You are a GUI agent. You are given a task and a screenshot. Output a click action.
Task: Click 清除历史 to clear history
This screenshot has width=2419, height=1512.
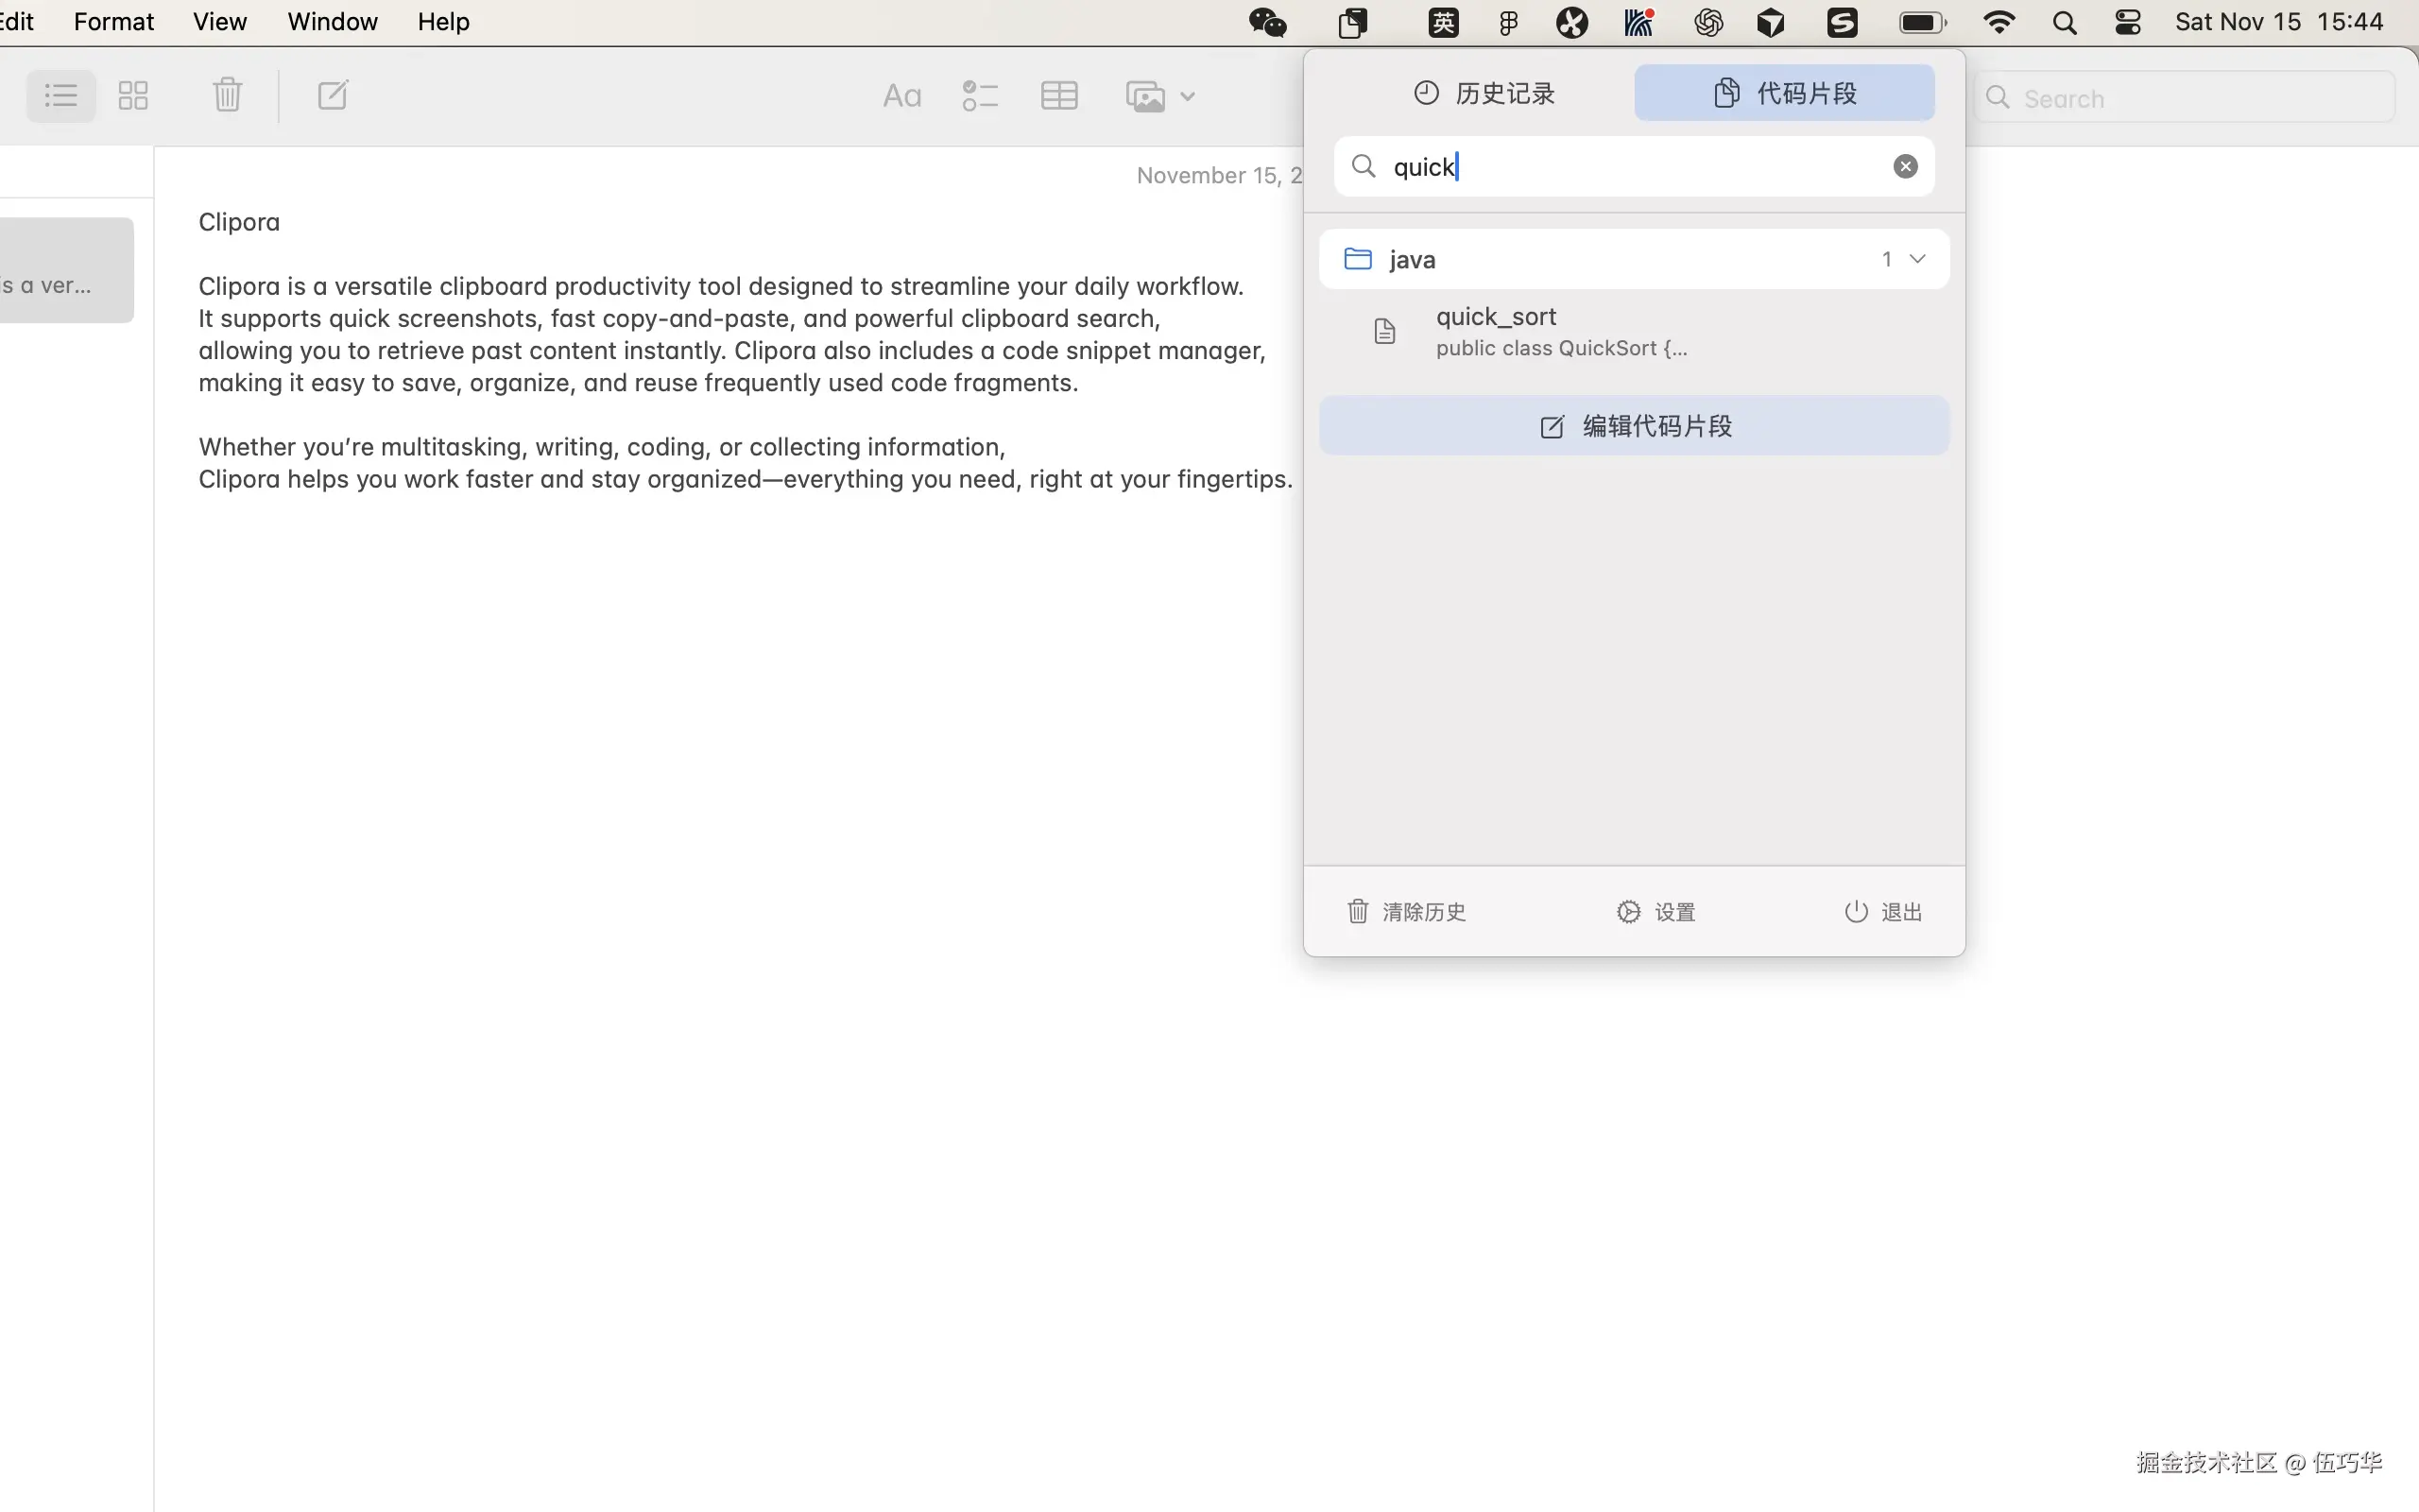pos(1405,911)
